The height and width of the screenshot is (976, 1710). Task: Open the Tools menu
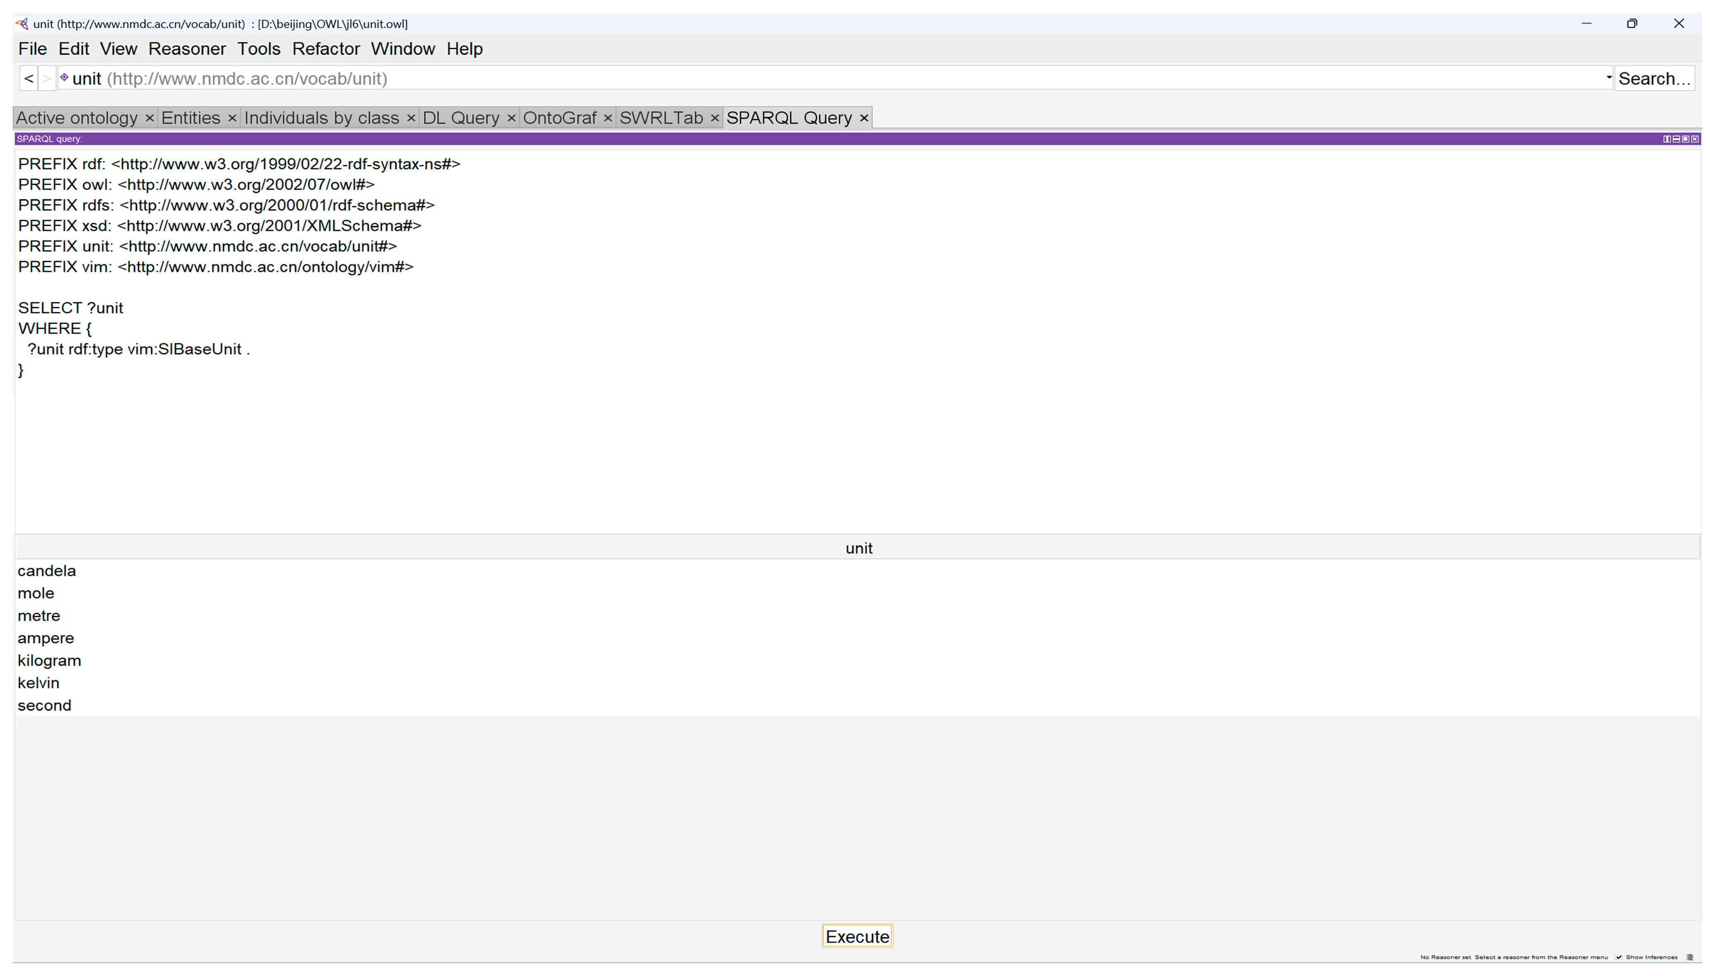(x=258, y=49)
